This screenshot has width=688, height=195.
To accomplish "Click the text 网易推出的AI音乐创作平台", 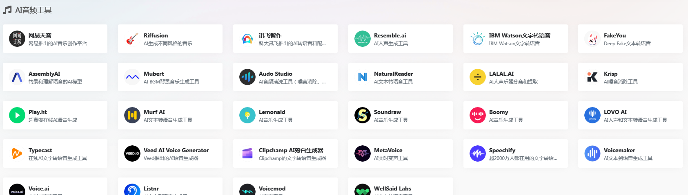I will 58,43.
